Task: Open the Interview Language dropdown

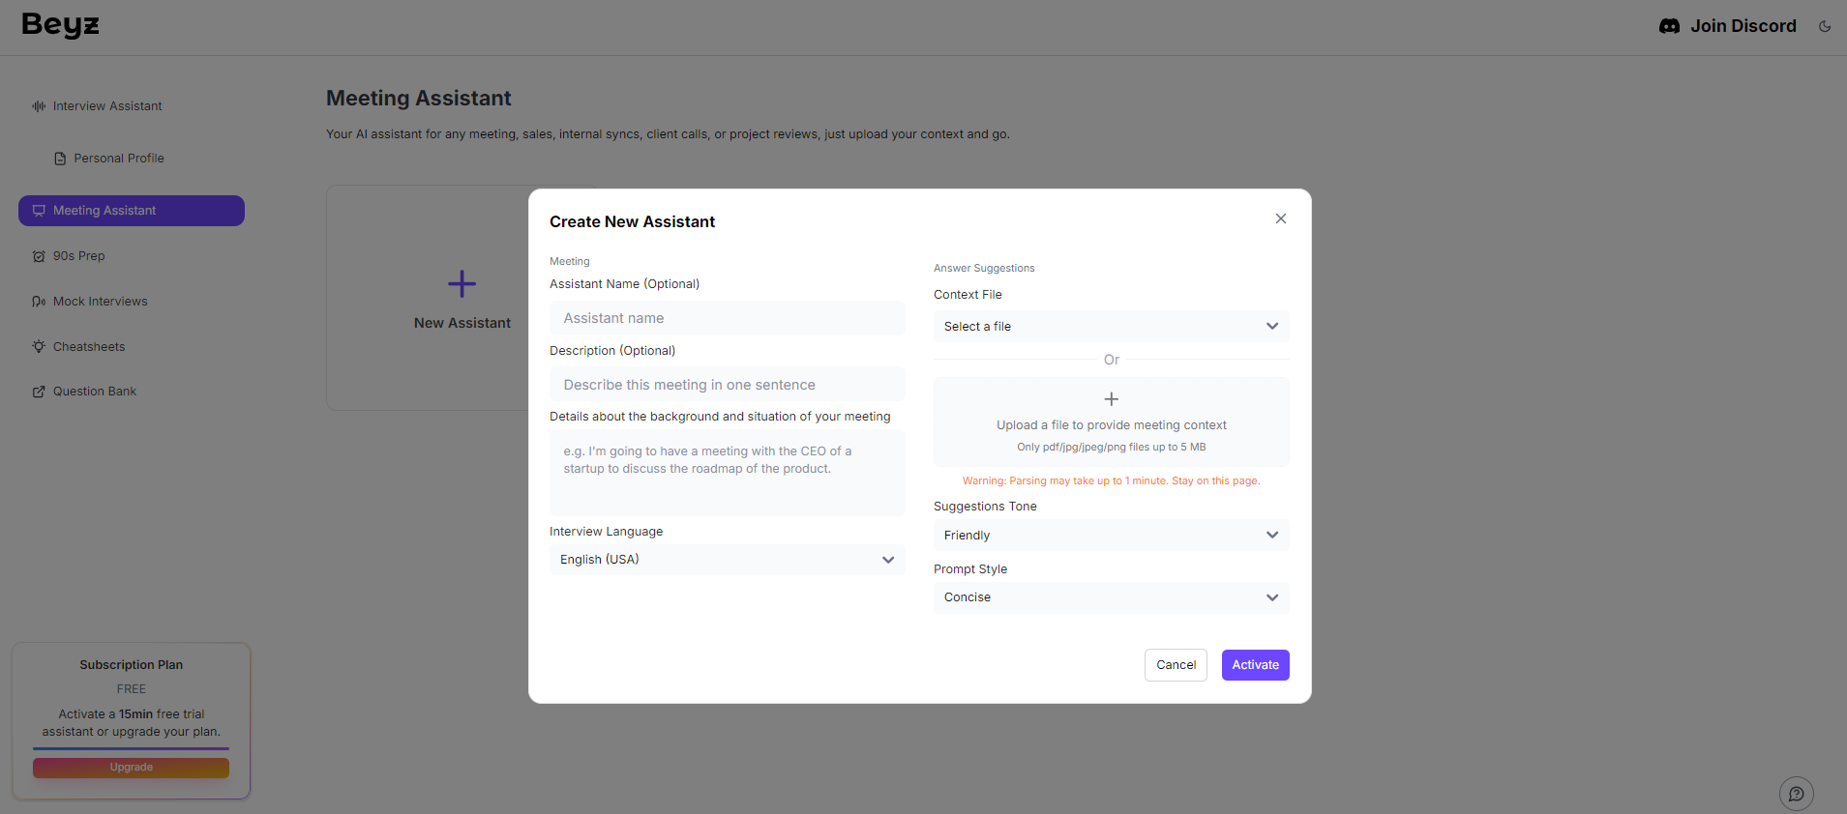Action: coord(727,560)
